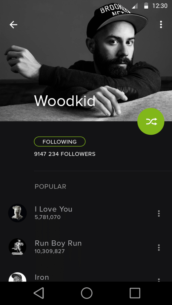
Task: Toggle the FOLLOWING button for Woodkid
Action: (x=60, y=141)
